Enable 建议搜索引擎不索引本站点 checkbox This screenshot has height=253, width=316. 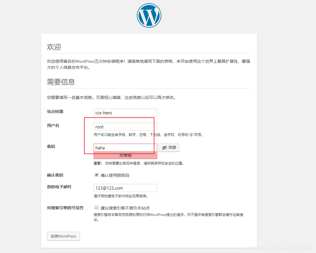click(97, 207)
